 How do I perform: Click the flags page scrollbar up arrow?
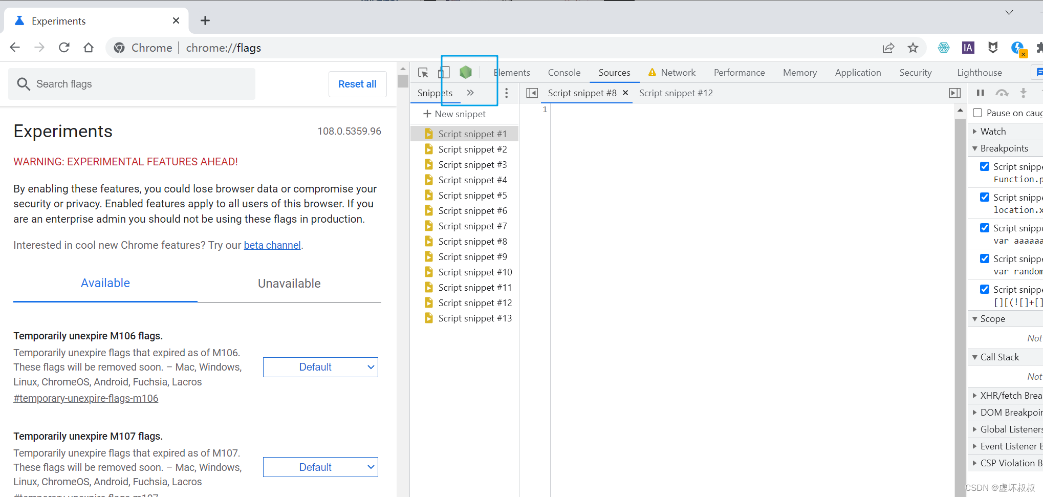point(403,68)
